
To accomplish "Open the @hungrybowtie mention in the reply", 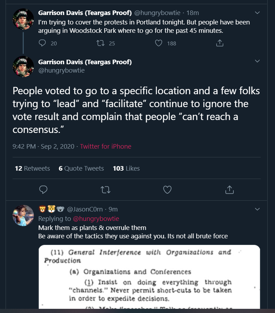I will point(96,218).
